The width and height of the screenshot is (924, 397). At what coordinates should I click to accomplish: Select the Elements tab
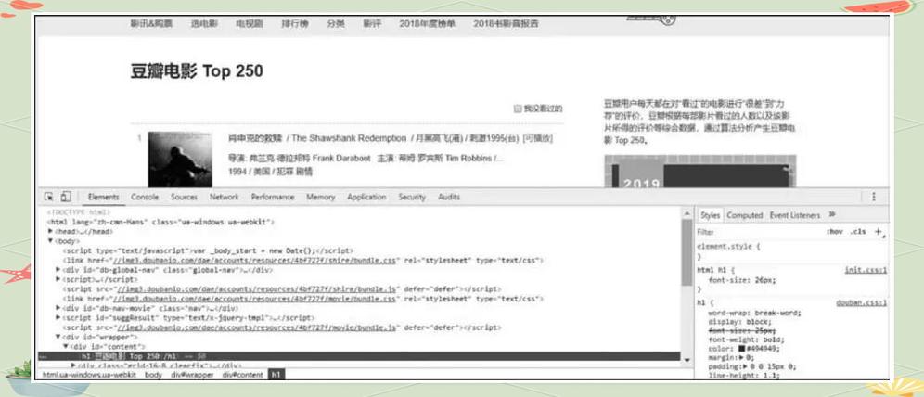coord(103,197)
